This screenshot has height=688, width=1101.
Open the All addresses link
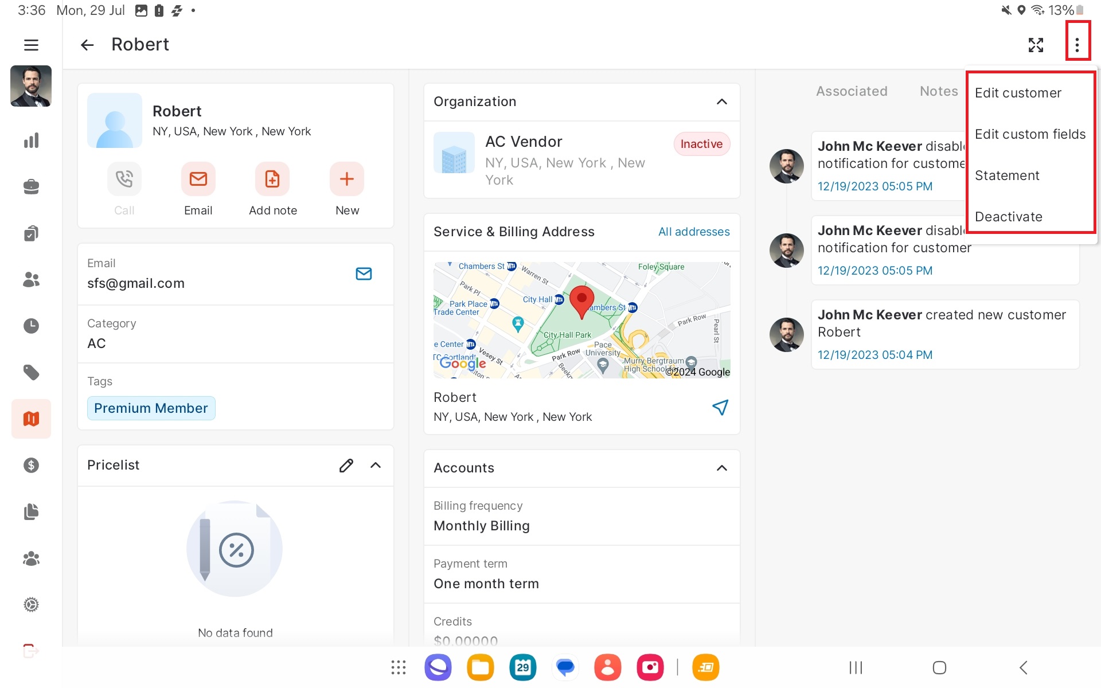[693, 232]
